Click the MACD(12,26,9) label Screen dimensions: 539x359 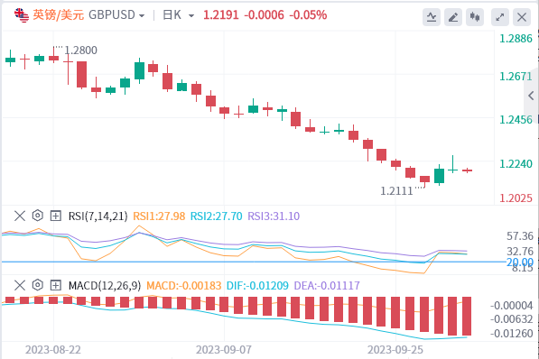click(105, 285)
